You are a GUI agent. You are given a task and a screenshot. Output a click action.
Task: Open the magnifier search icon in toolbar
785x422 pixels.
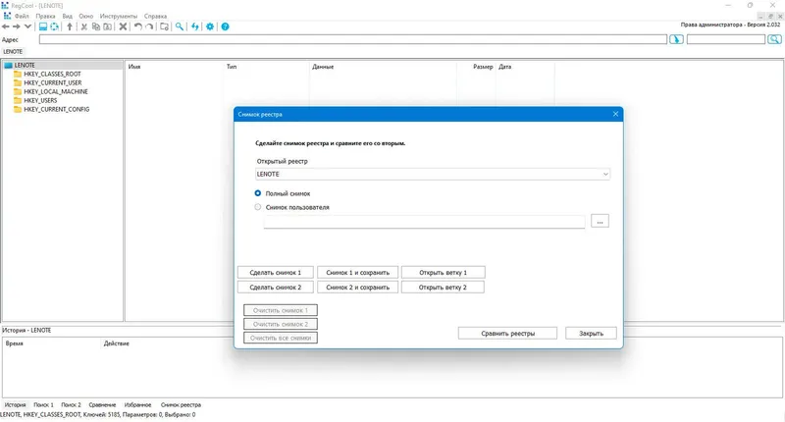pos(180,26)
